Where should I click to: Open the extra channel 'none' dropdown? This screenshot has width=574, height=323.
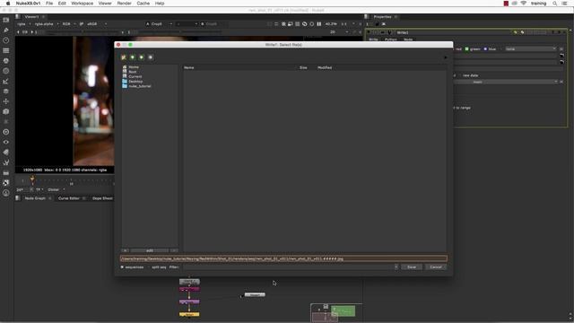530,49
